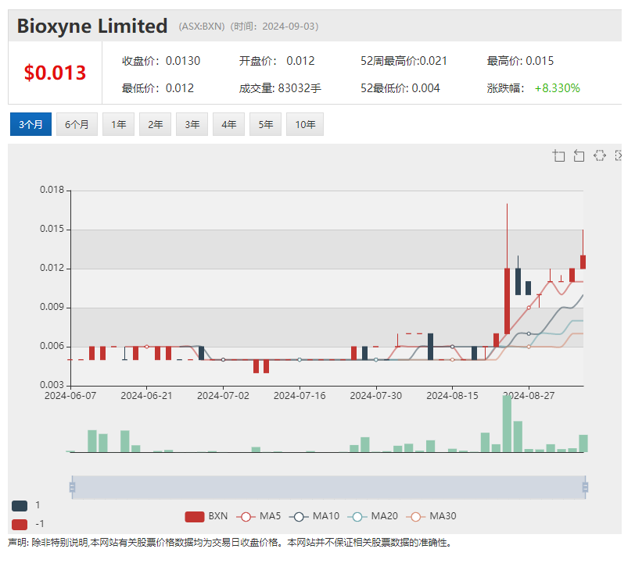Click the (ASX:BXN) ticker text
The image size is (635, 563).
(202, 27)
